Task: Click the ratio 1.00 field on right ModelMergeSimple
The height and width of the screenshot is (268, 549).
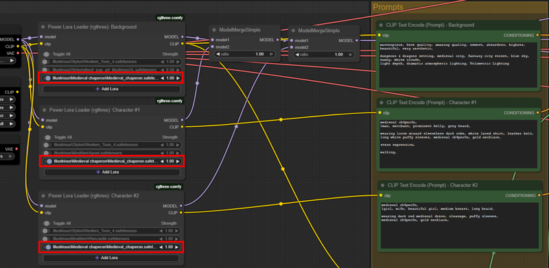Action: 324,55
